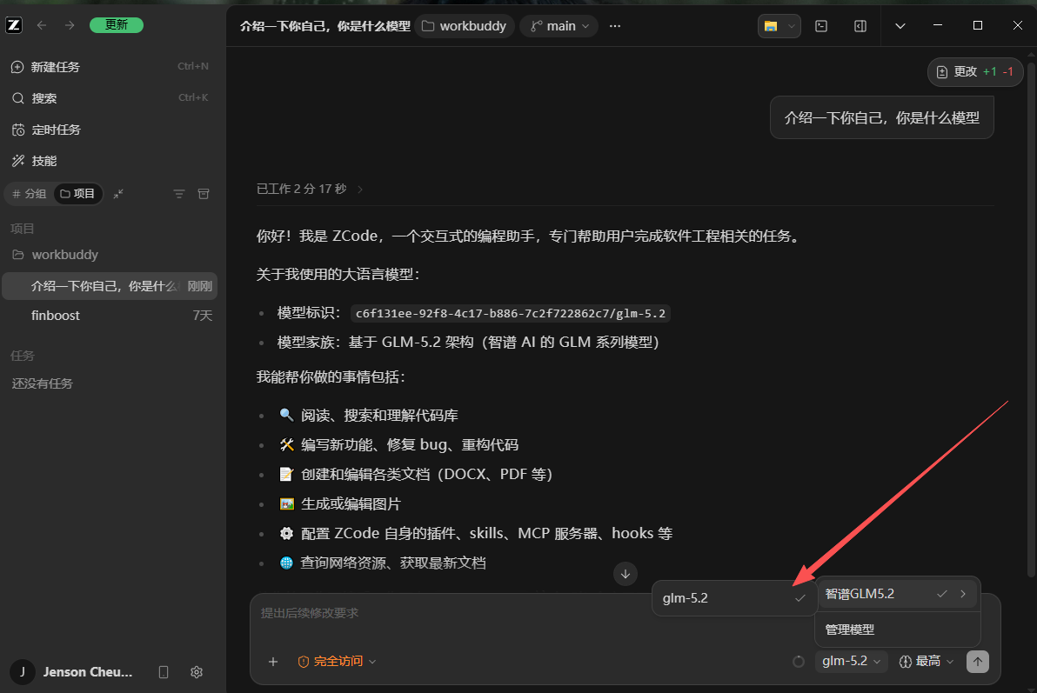Click the scroll-to-bottom arrow button
1037x693 pixels.
point(625,574)
